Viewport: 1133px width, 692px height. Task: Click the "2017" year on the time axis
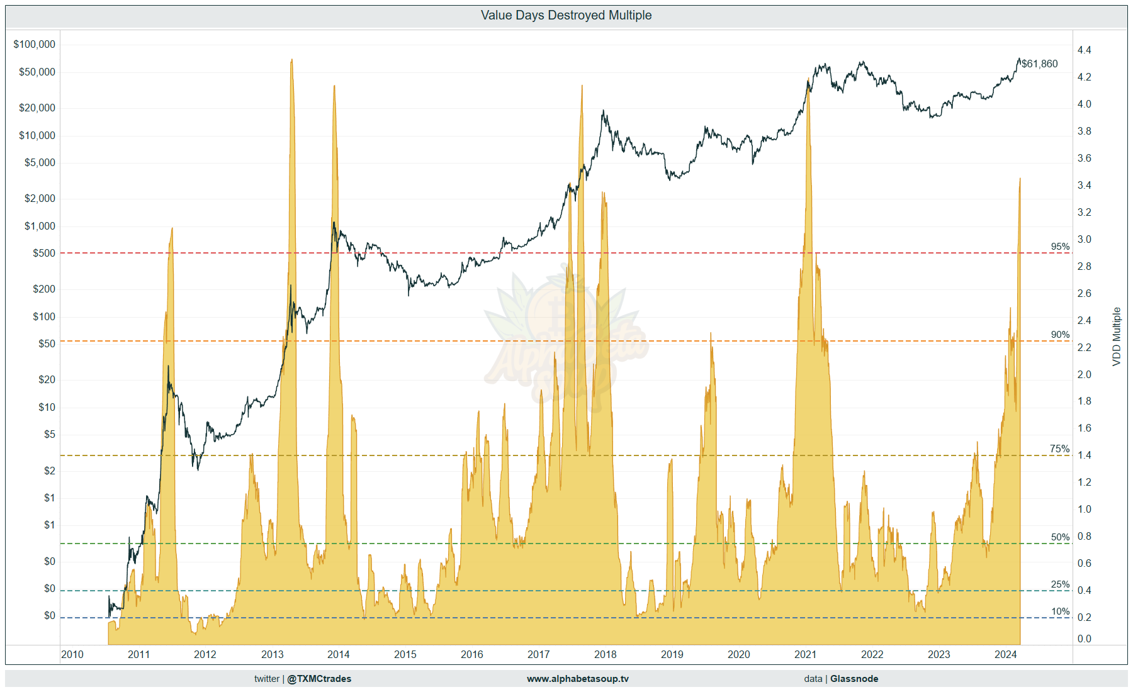click(x=539, y=654)
